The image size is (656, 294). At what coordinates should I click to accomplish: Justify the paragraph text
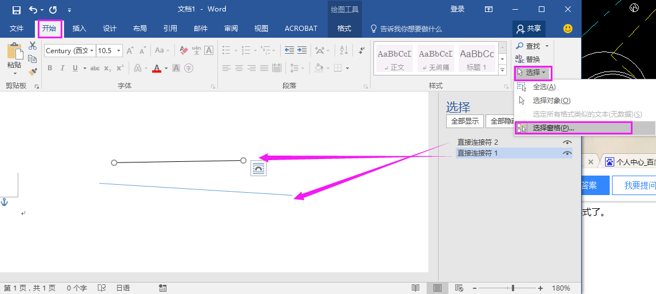pos(264,67)
